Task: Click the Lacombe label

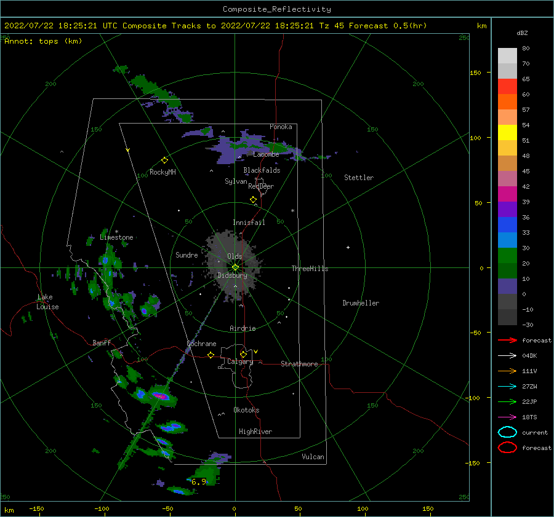Action: tap(266, 154)
